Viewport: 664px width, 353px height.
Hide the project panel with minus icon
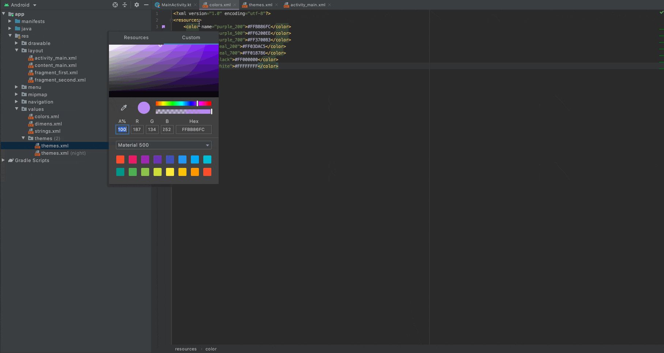click(x=146, y=5)
